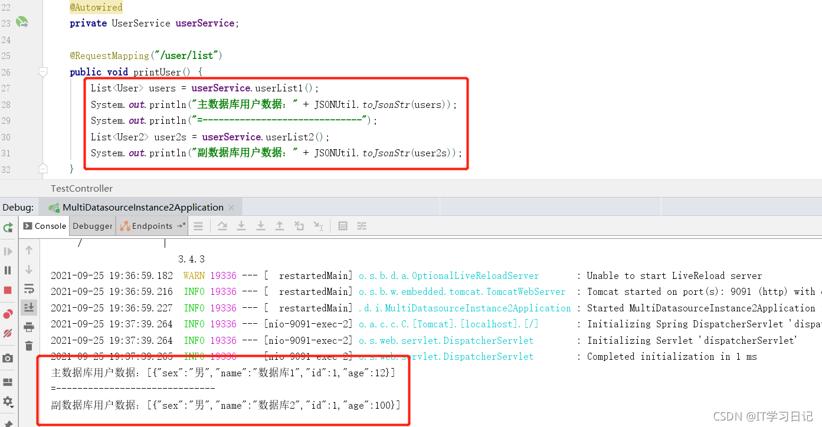Step over in debugger toolbar
The width and height of the screenshot is (822, 427).
pyautogui.click(x=222, y=226)
